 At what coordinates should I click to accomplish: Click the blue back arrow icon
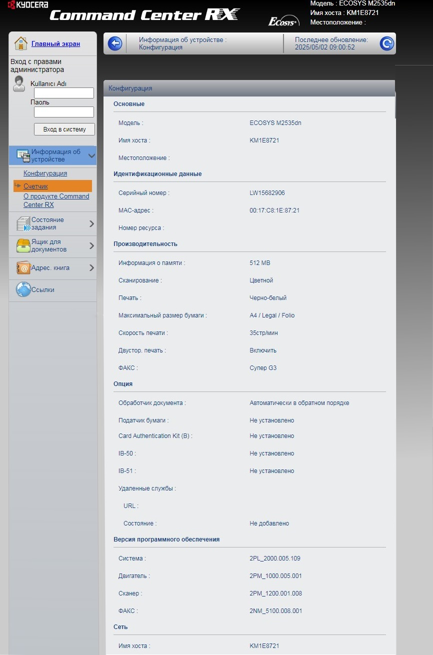click(115, 43)
